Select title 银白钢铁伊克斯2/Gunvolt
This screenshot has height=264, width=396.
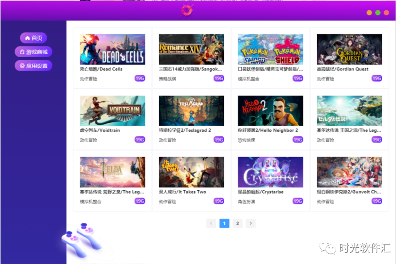(349, 192)
